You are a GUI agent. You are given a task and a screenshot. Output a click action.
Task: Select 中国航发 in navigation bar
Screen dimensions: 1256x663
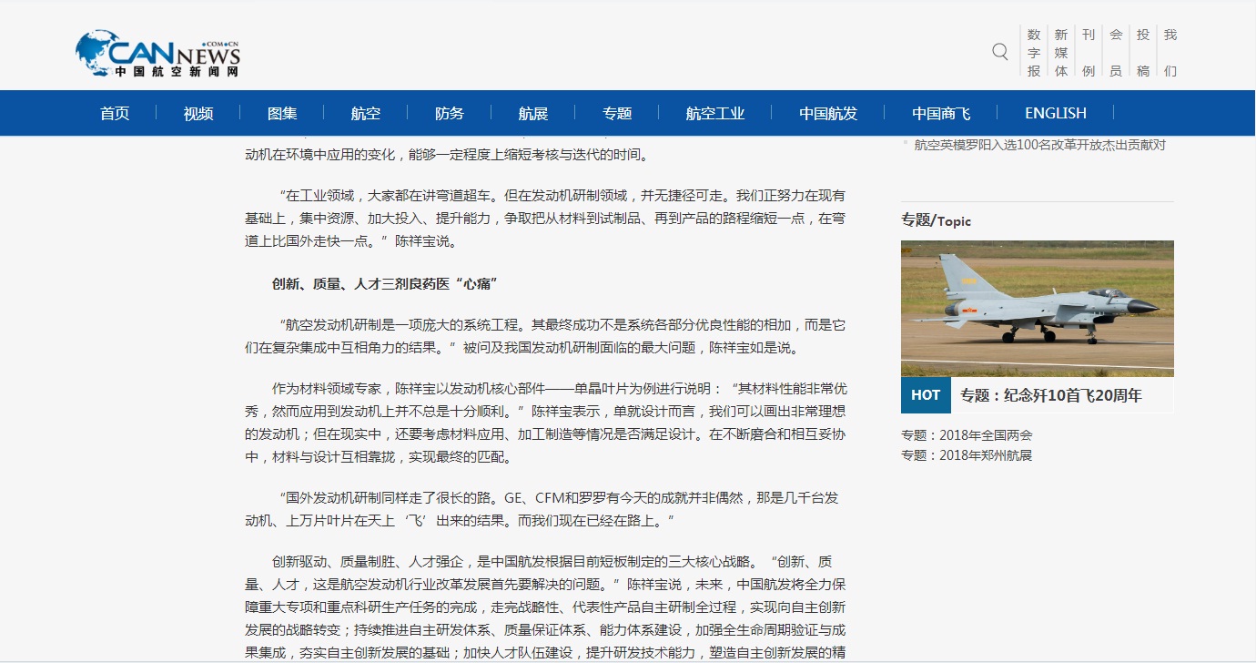pos(828,113)
